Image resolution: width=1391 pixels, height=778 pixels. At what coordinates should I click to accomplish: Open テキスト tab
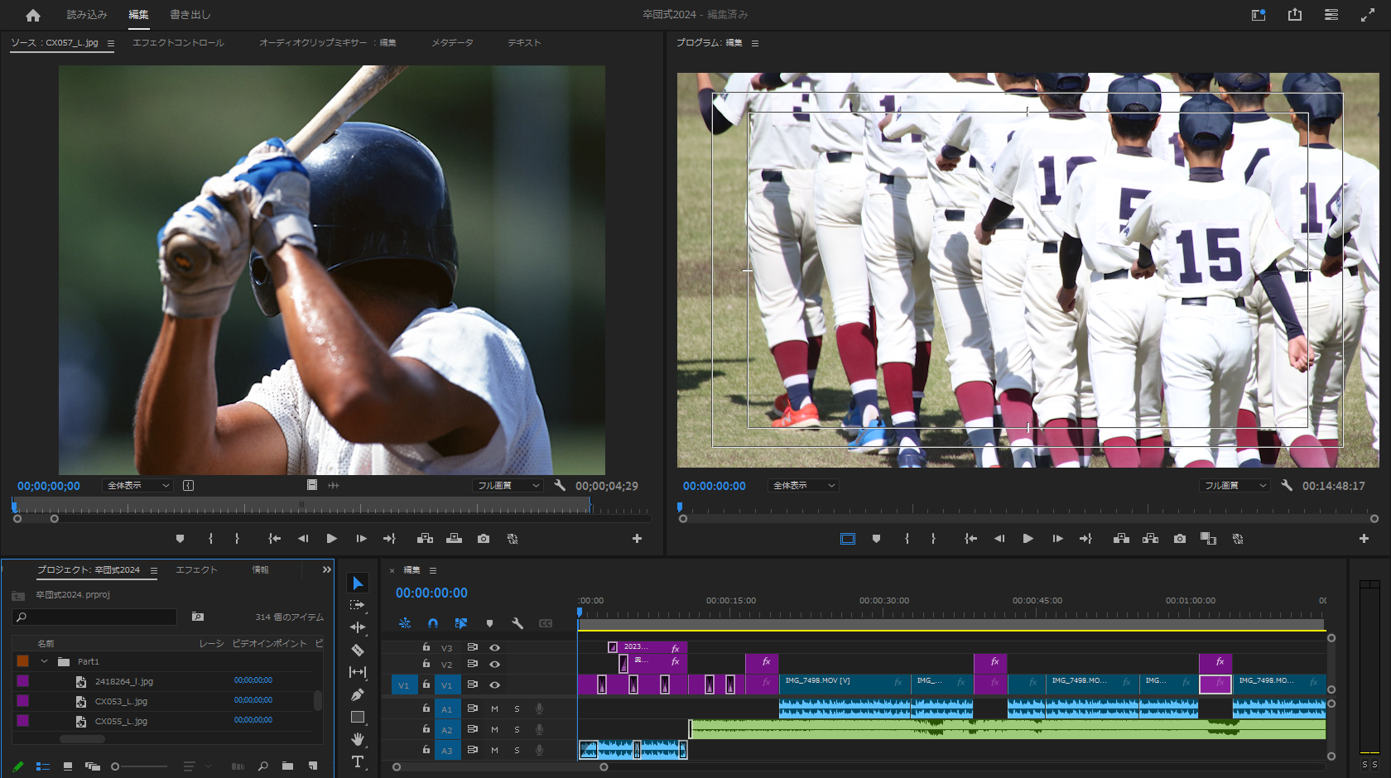click(523, 43)
